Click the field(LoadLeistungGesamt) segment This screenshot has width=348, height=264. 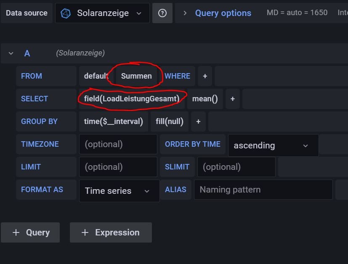point(132,99)
